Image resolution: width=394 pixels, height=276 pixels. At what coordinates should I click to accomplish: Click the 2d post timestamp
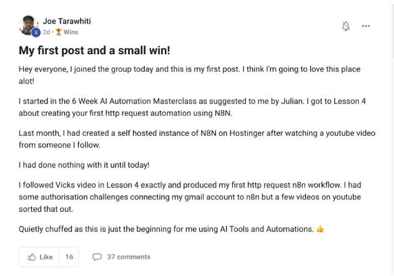(x=46, y=32)
